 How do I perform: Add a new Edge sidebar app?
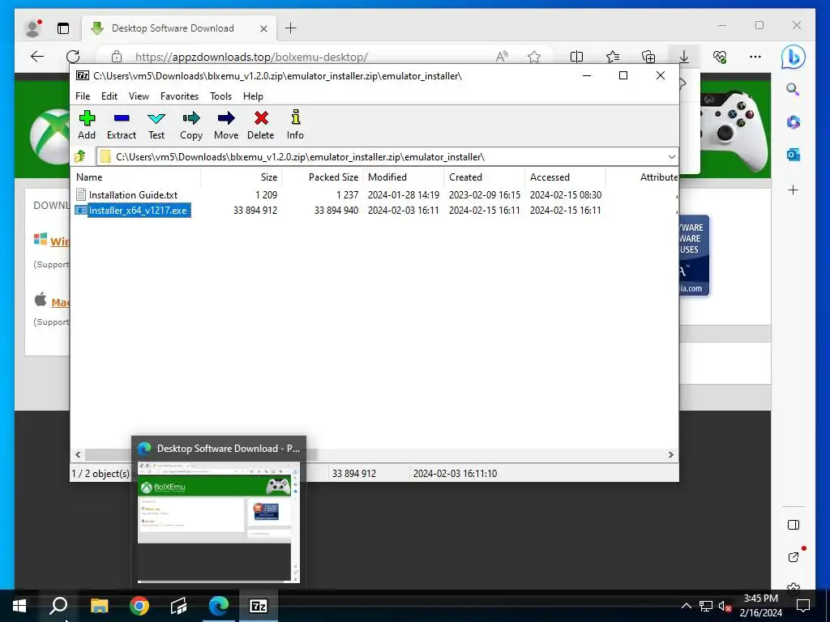[x=793, y=190]
